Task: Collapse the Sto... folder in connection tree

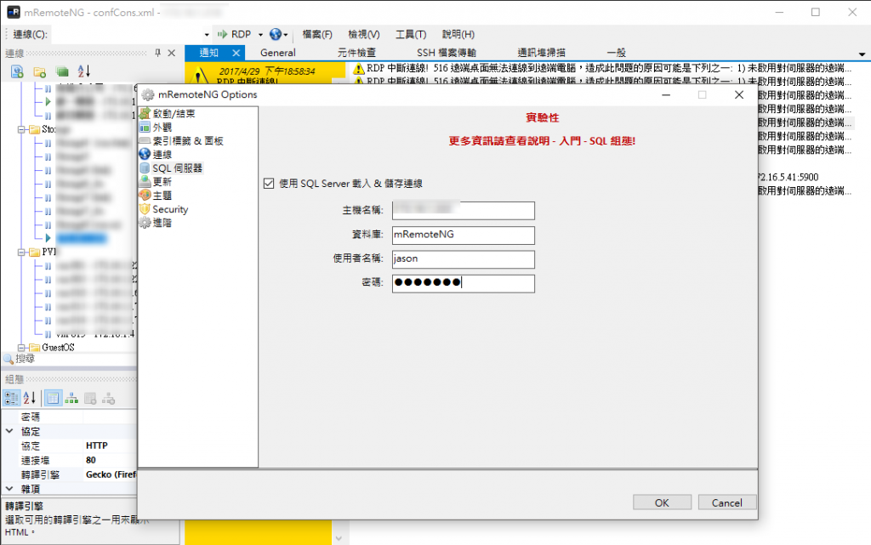Action: coord(21,129)
